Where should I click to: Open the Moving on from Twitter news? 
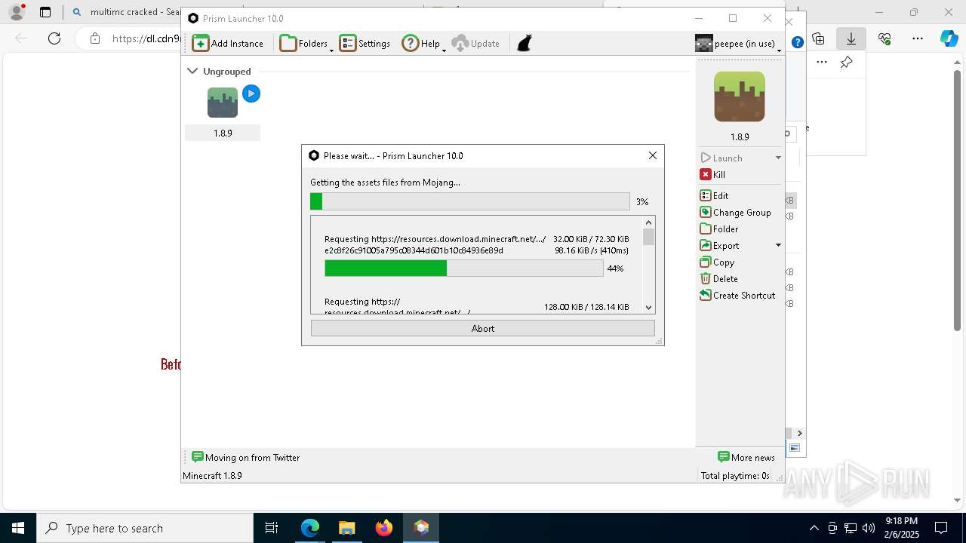click(245, 457)
